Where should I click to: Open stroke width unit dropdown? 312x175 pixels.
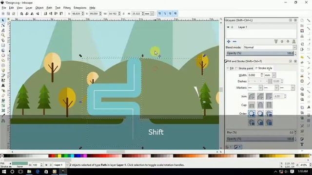pyautogui.click(x=274, y=75)
